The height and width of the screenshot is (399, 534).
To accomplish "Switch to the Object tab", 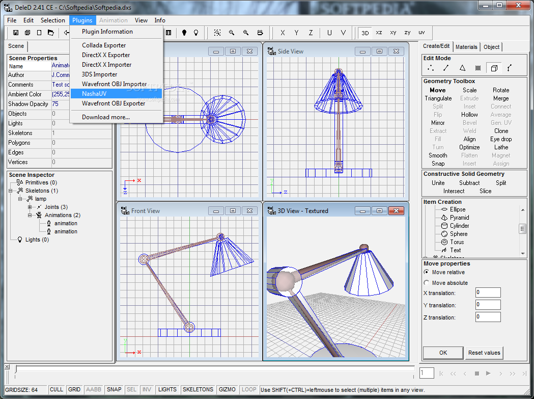I will [491, 47].
